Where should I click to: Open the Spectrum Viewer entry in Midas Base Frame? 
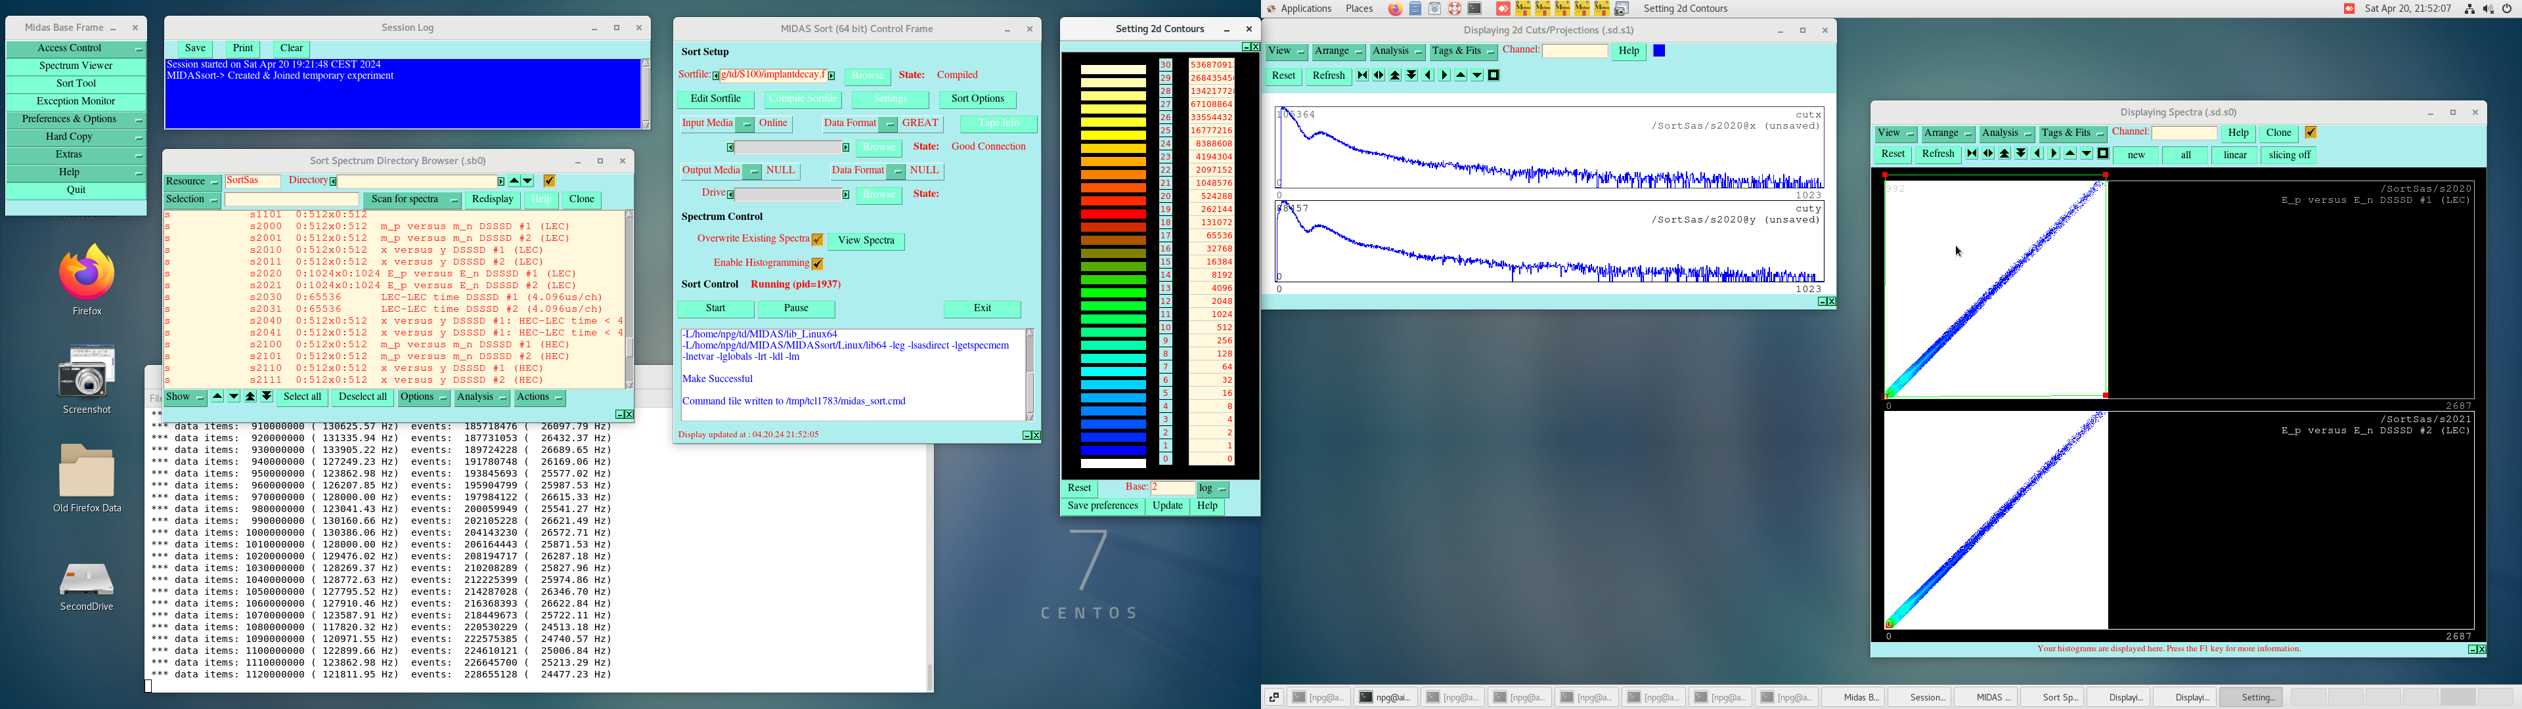76,66
